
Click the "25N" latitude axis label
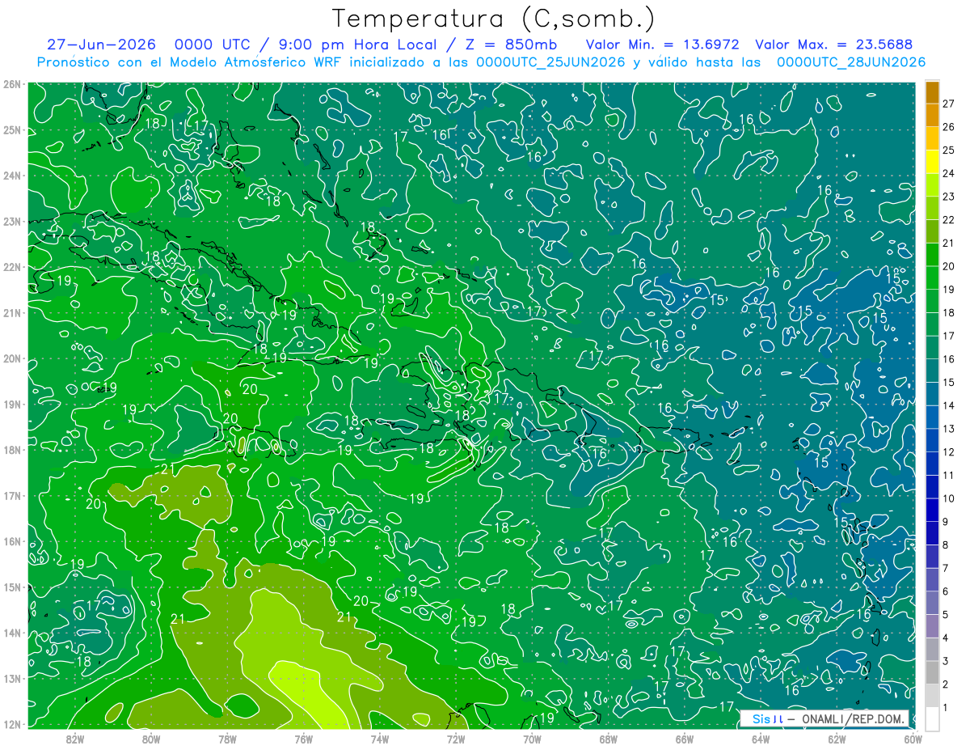(11, 130)
